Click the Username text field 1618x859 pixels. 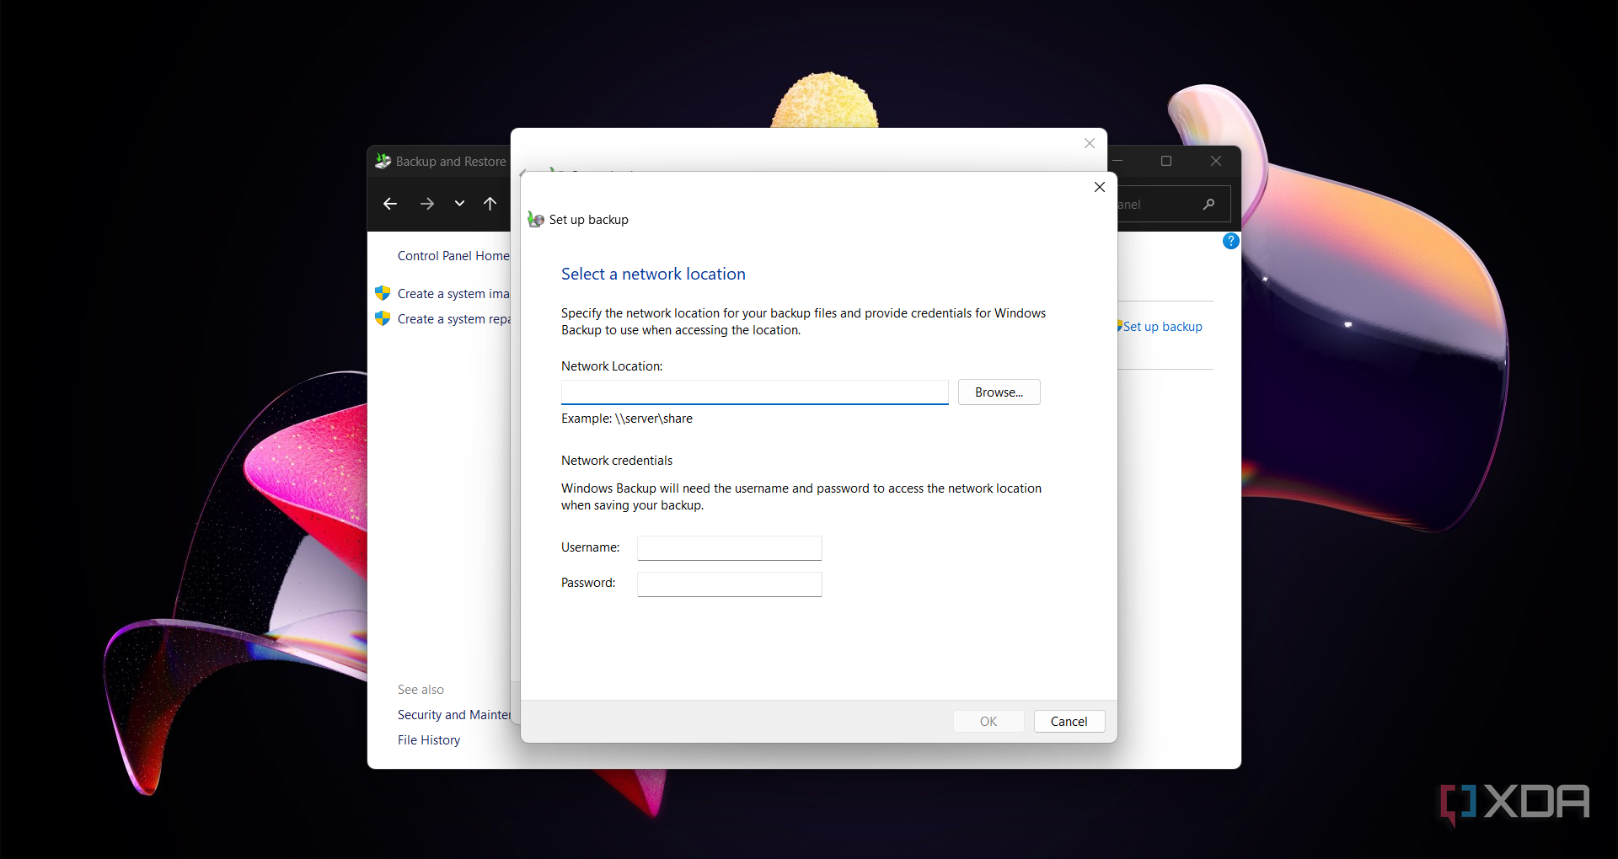(729, 548)
